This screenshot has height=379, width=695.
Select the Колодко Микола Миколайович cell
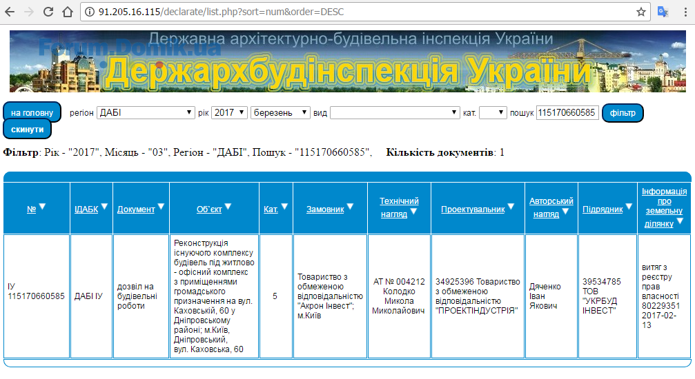click(399, 296)
